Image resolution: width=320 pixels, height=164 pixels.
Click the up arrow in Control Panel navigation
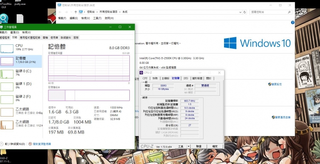[76, 12]
